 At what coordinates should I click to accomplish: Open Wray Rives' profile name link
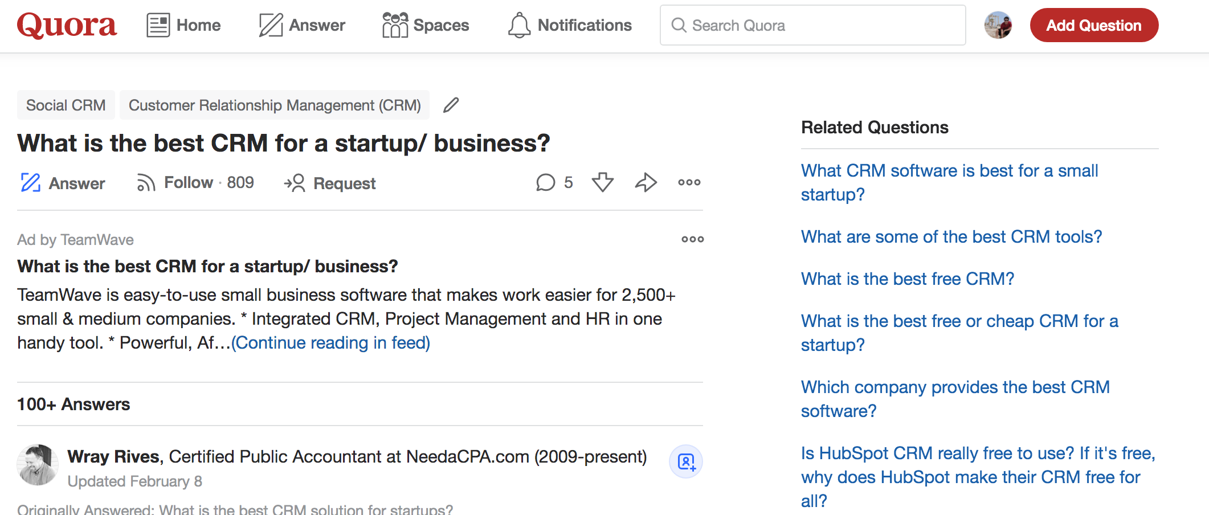click(113, 456)
